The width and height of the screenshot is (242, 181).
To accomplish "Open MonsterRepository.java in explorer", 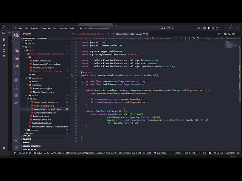I will 44,92.
